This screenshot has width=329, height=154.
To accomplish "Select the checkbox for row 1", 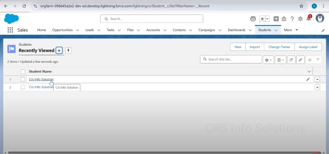I will click(x=23, y=79).
